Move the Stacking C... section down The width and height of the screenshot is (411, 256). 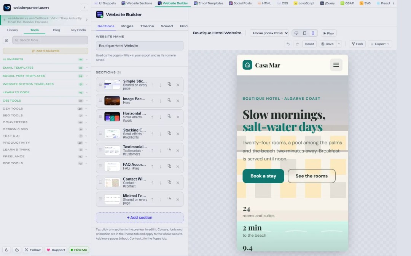161,134
